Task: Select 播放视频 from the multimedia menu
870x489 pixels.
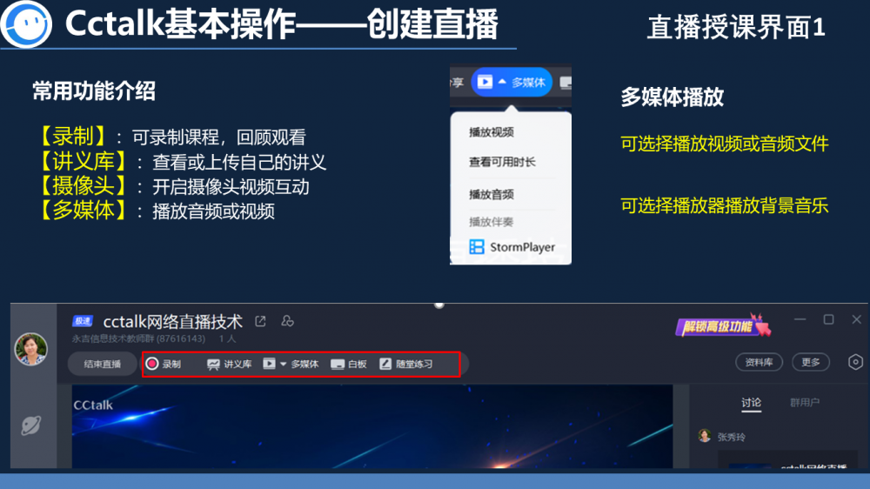Action: pyautogui.click(x=492, y=132)
